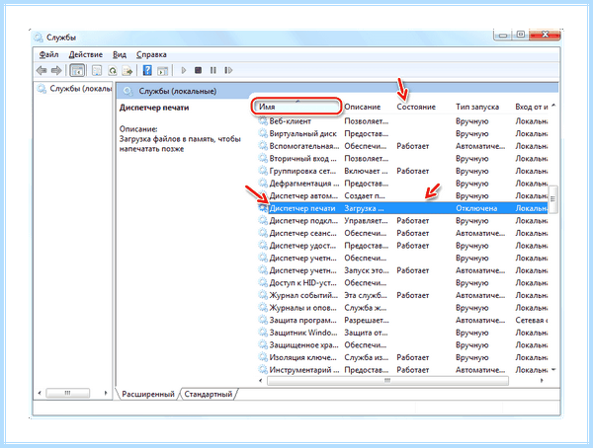Viewport: 593px width, 448px height.
Task: Select the Диспетчер сеанс... service row
Action: pyautogui.click(x=402, y=233)
